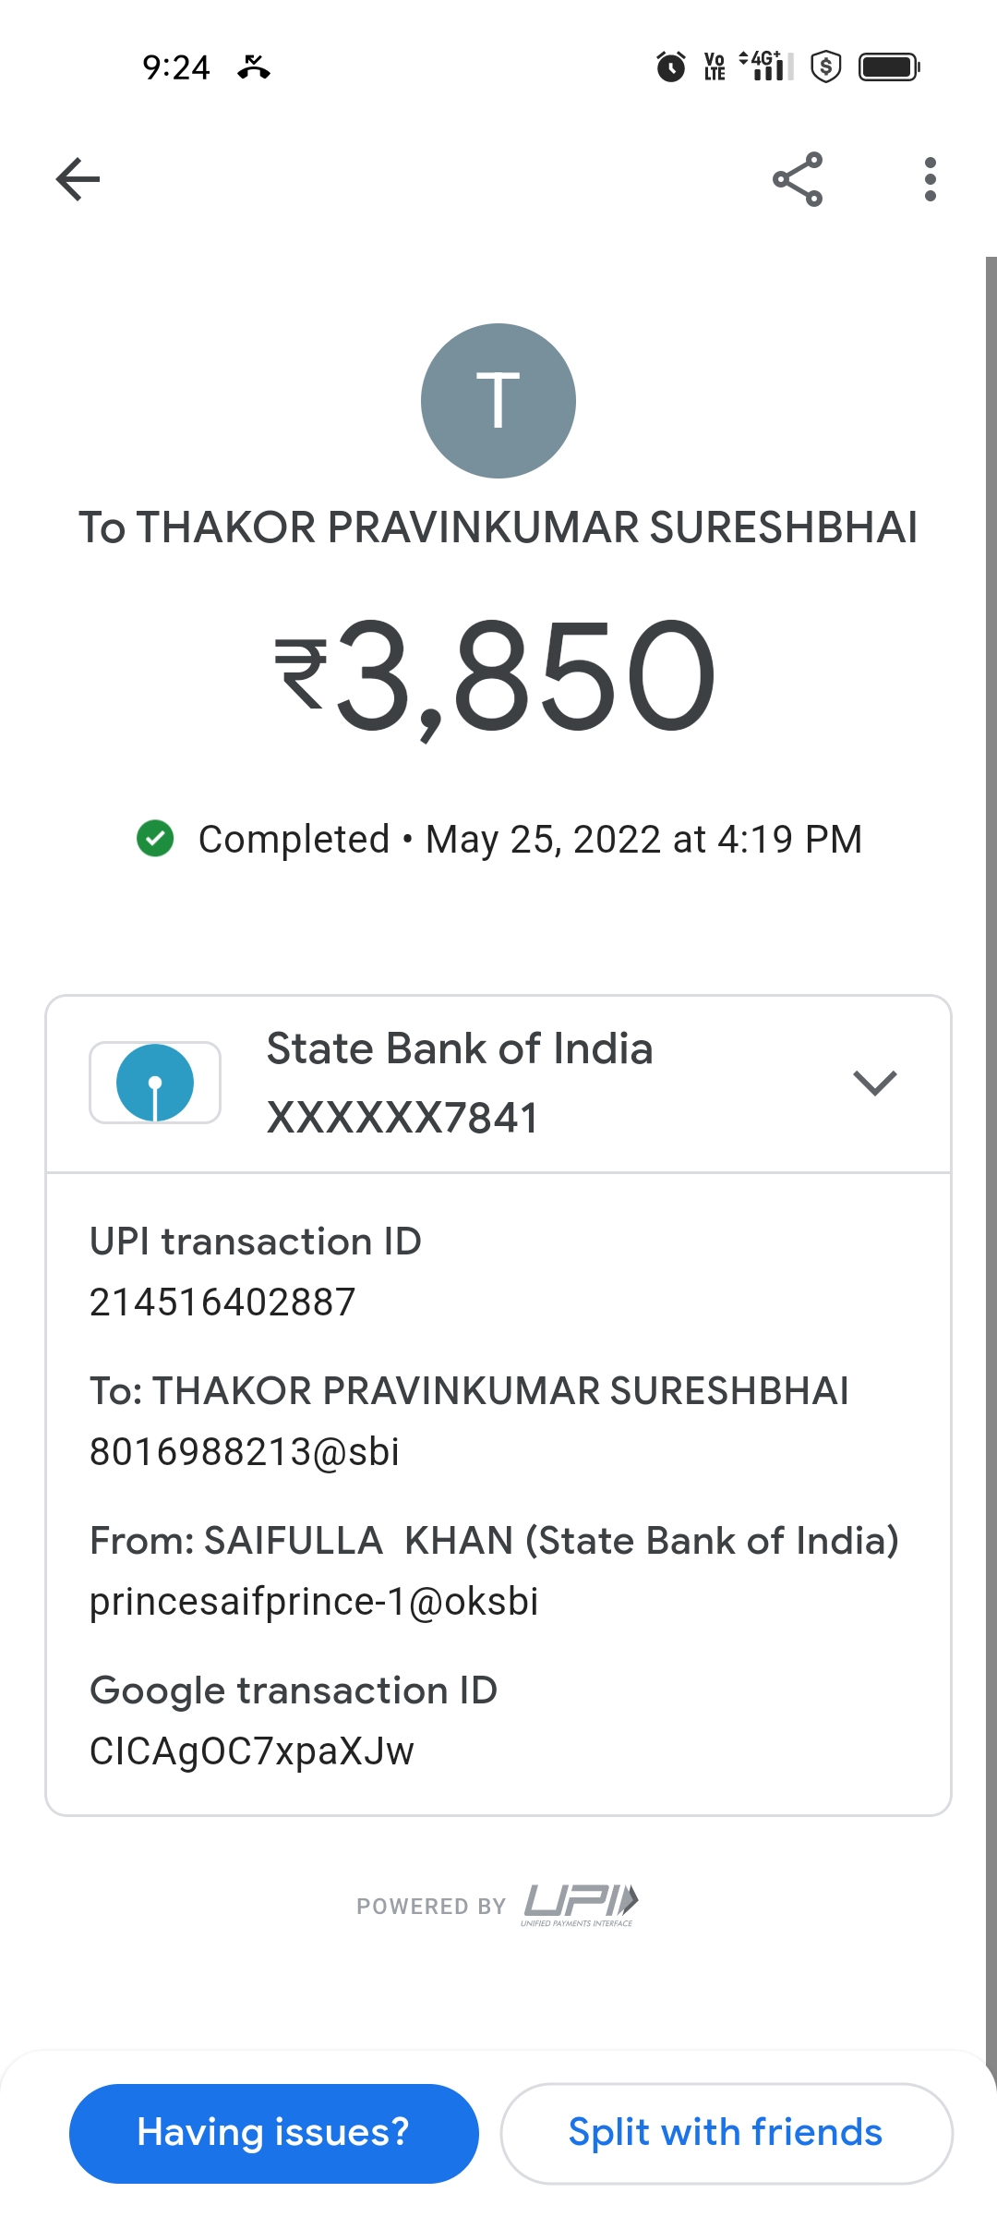Tap the green Completed checkmark icon
The image size is (997, 2217).
155,839
